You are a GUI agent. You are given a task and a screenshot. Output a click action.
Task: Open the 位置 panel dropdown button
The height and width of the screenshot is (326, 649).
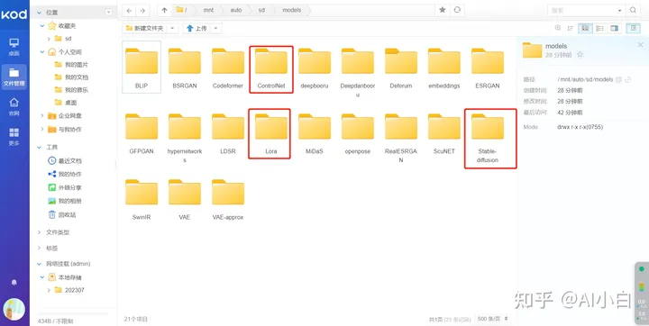[x=109, y=13]
